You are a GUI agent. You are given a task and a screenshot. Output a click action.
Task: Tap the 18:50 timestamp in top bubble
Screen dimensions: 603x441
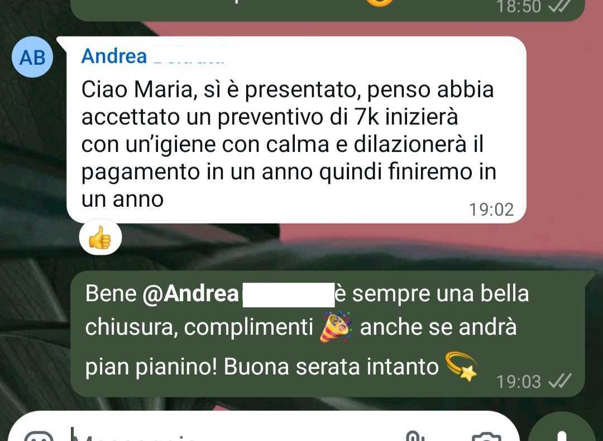[x=519, y=6]
